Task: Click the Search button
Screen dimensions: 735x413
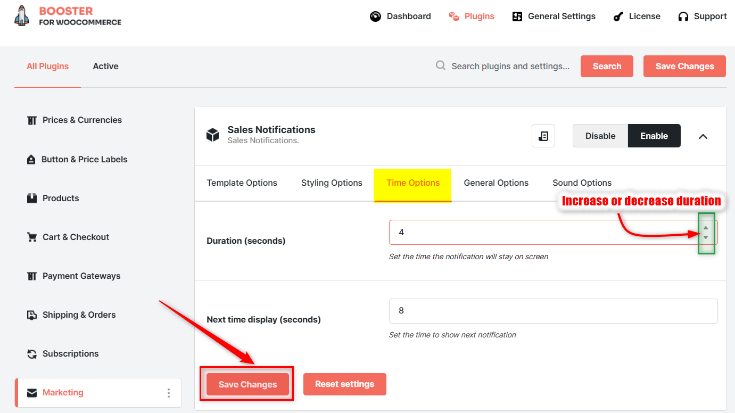Action: [607, 66]
